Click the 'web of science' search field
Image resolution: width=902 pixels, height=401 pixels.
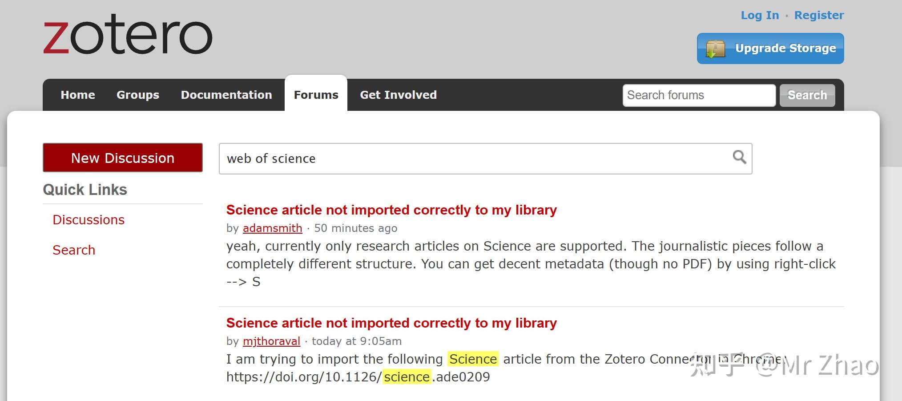pyautogui.click(x=445, y=158)
